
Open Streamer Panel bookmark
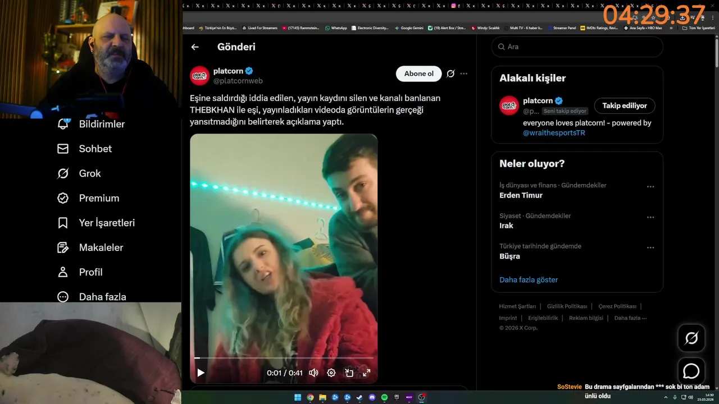[x=562, y=28]
